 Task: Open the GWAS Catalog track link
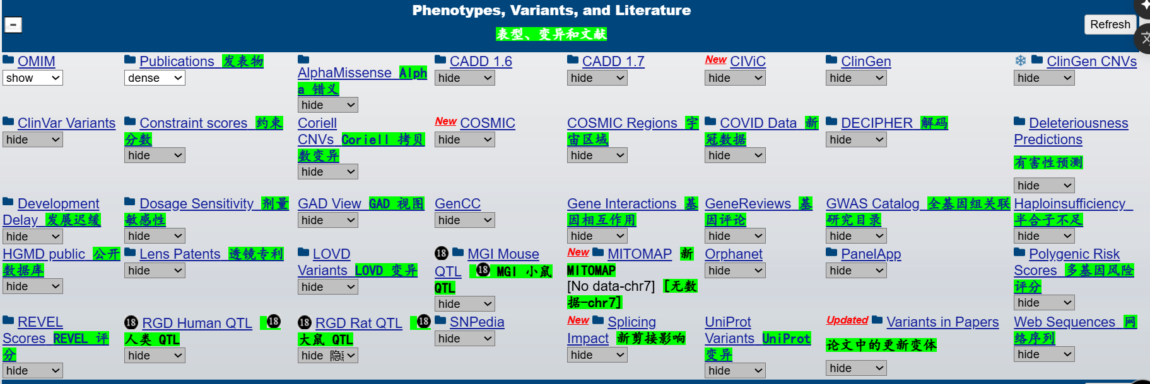(872, 204)
